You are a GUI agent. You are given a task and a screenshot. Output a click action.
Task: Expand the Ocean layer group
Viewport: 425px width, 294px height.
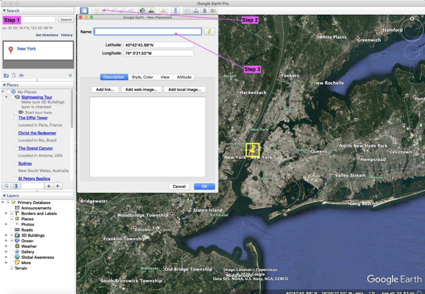click(6, 241)
